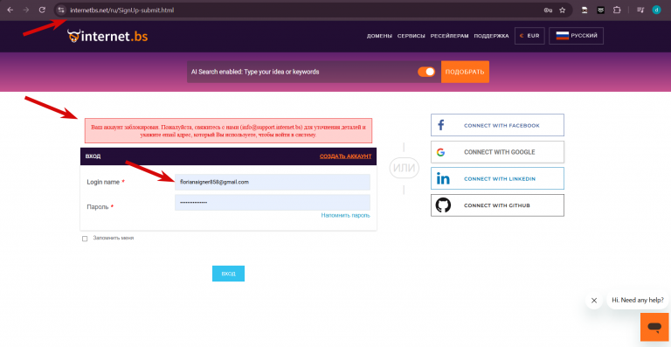Click the red account-blocked error message
Image resolution: width=671 pixels, height=347 pixels.
229,130
